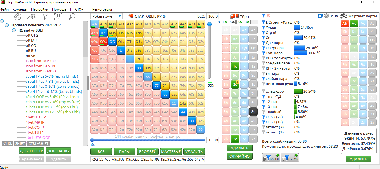The width and height of the screenshot is (380, 169).
Task: Collapse the R1 and vs 3BET node
Action: tap(14, 30)
